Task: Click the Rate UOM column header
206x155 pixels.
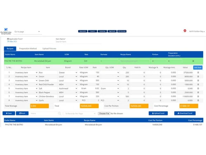Action: (x=84, y=67)
